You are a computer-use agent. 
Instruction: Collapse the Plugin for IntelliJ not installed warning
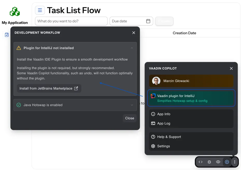(132, 48)
